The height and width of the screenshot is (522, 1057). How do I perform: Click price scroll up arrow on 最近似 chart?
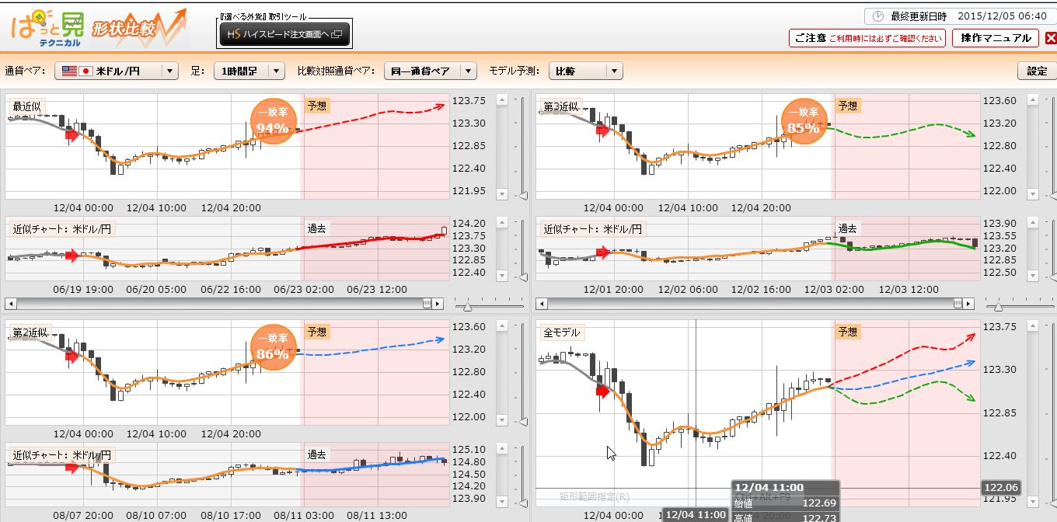coord(501,99)
